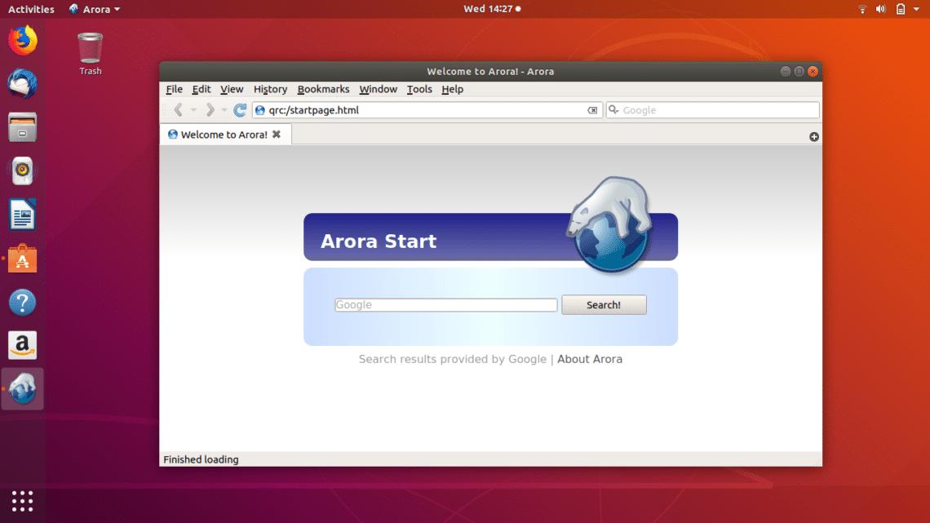Clear the address bar using the clear-text icon

(x=594, y=109)
